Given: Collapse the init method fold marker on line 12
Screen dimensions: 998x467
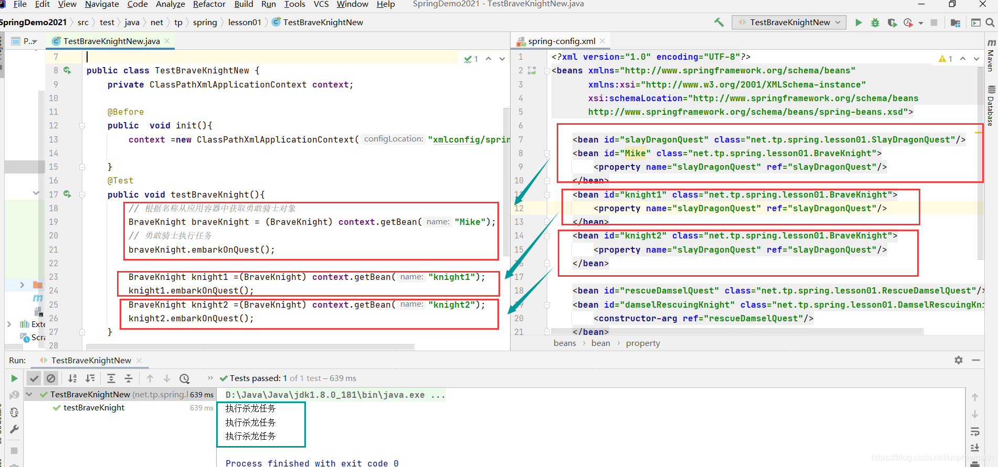Looking at the screenshot, I should 82,126.
